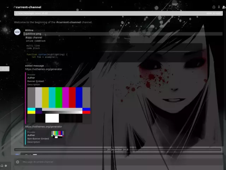Click the Alliline username
The width and height of the screenshot is (226, 170).
[29, 30]
